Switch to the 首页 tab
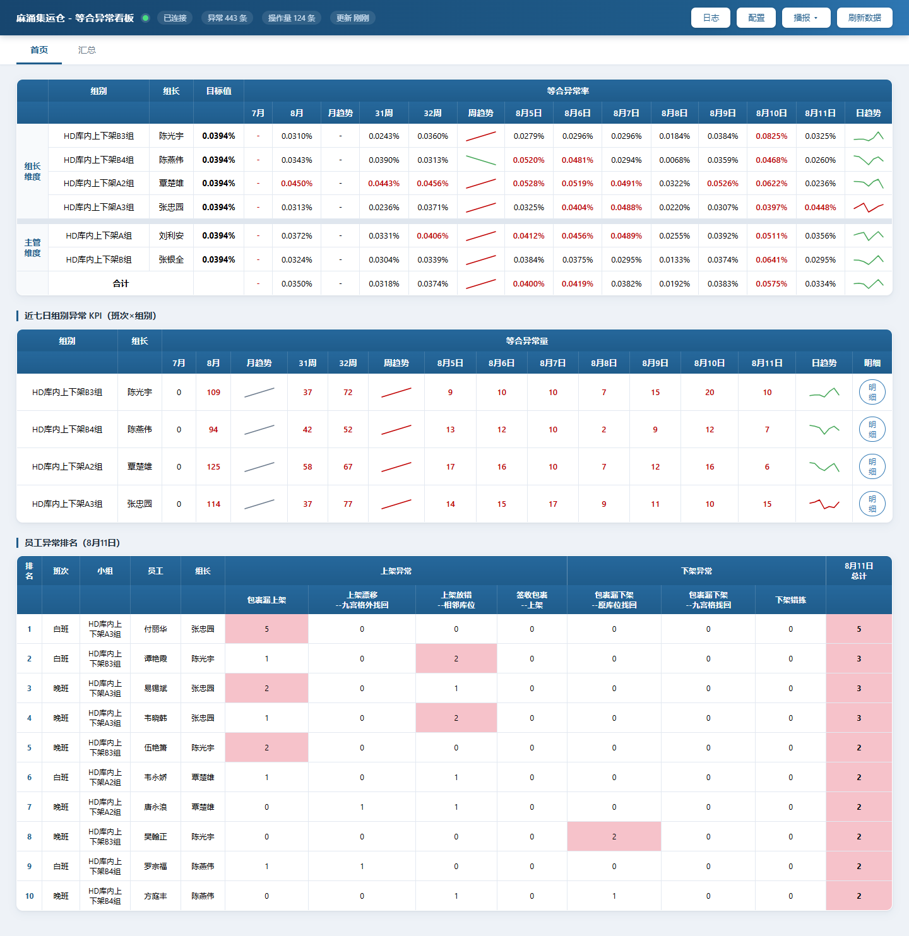This screenshot has width=909, height=936. [39, 50]
